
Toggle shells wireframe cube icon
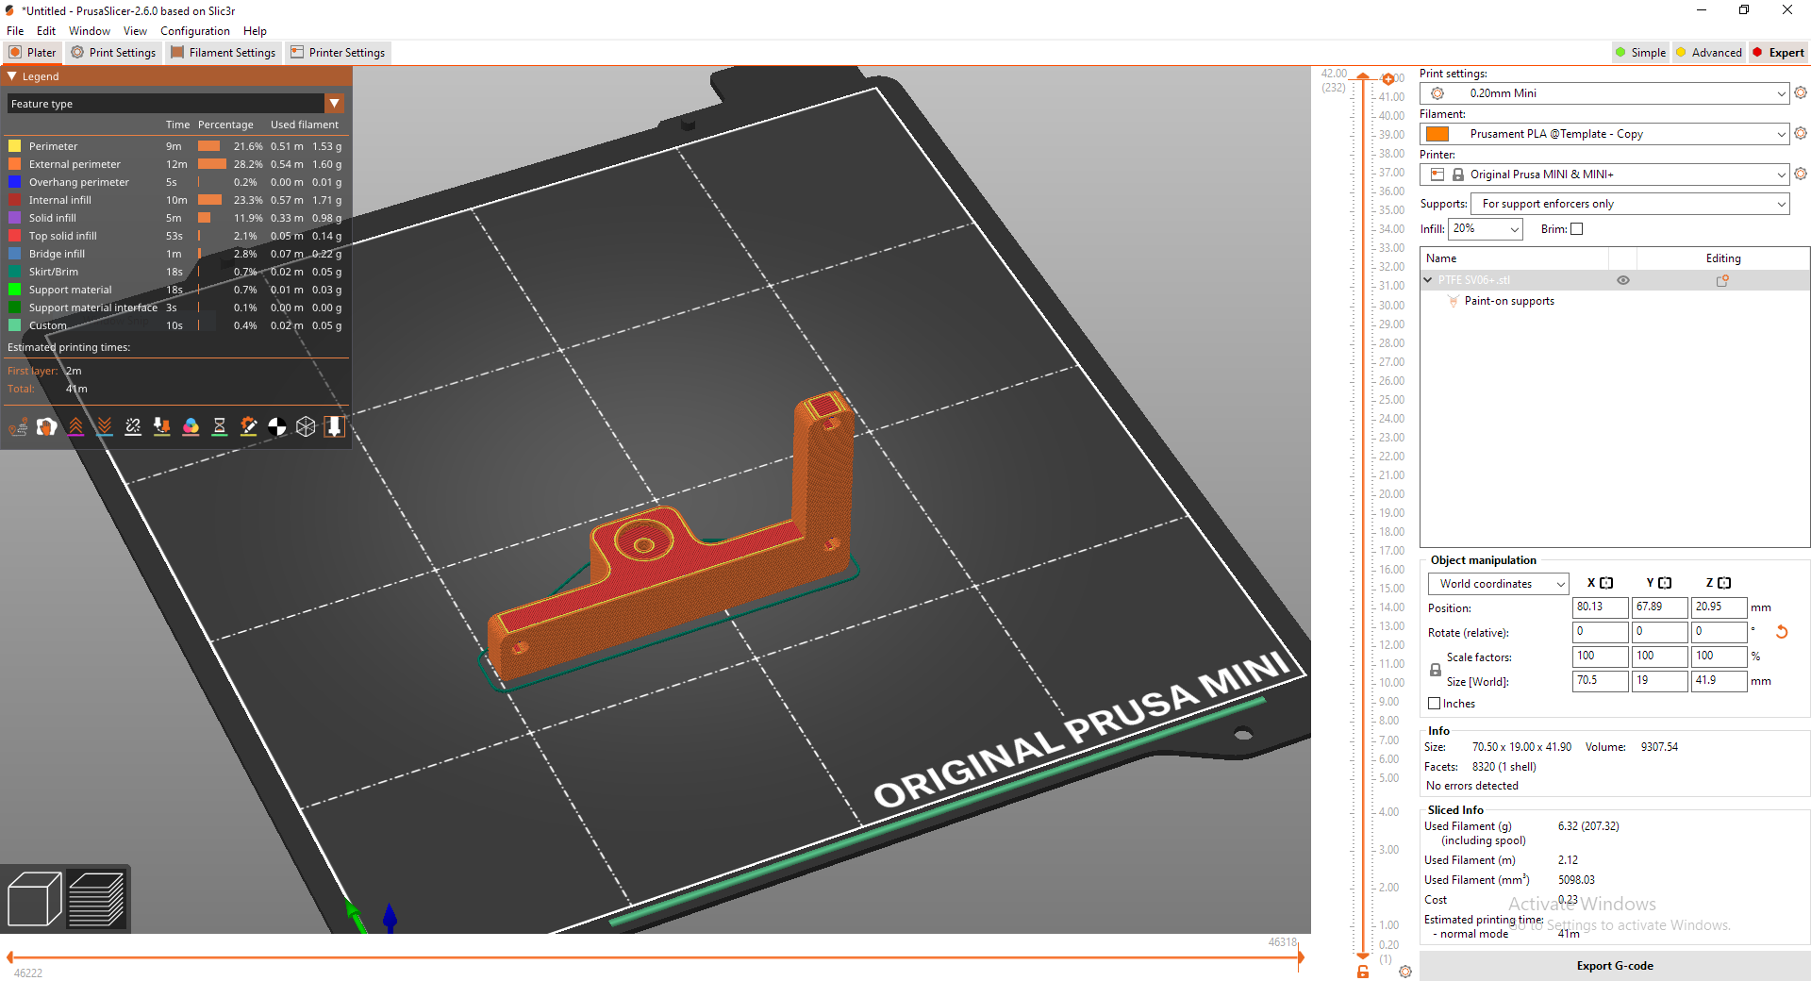[306, 427]
